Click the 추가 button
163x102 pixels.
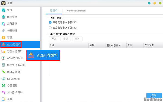point(54,39)
